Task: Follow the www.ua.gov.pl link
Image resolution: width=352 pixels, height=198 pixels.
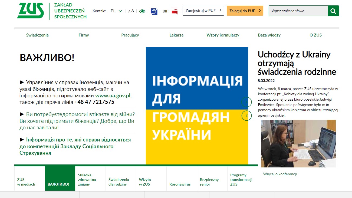Action: pos(113,95)
